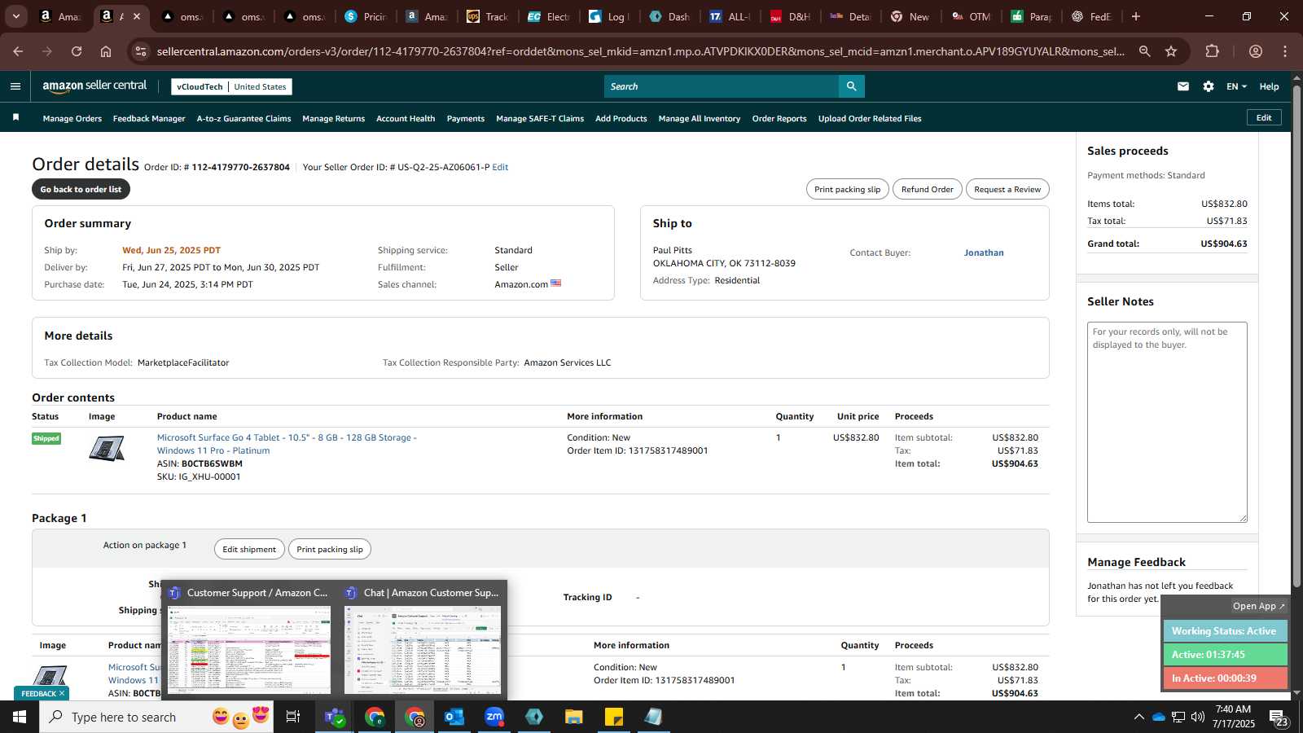1303x733 pixels.
Task: Click the top Print packing slip button
Action: tap(847, 189)
